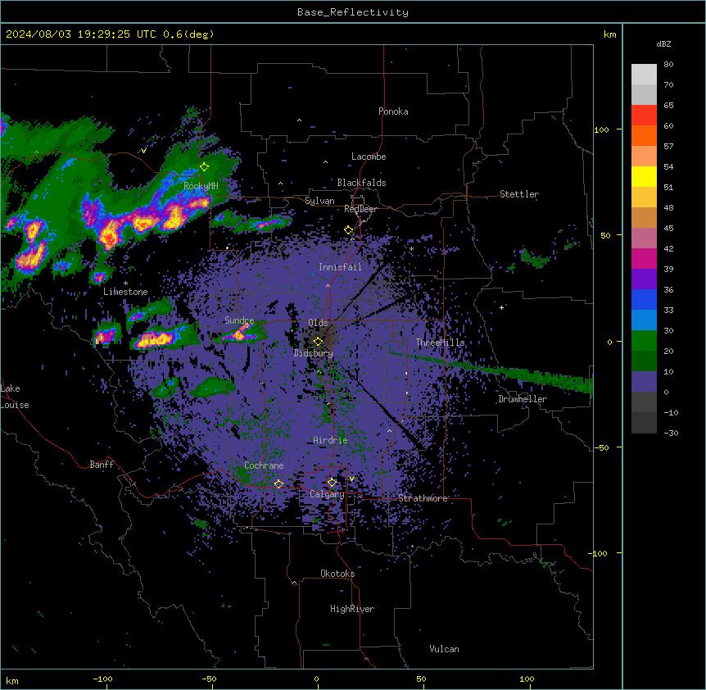Pick the orange 57-60 dBZ legend swatch
Screen dimensions: 706x690
(644, 135)
